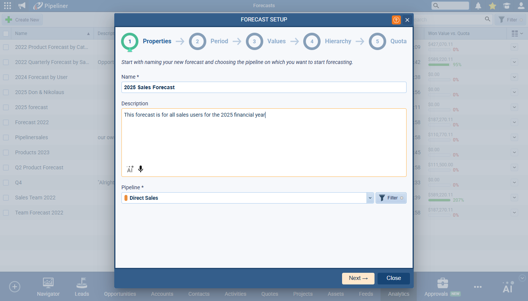
Task: Click into the Name input field
Action: point(264,87)
